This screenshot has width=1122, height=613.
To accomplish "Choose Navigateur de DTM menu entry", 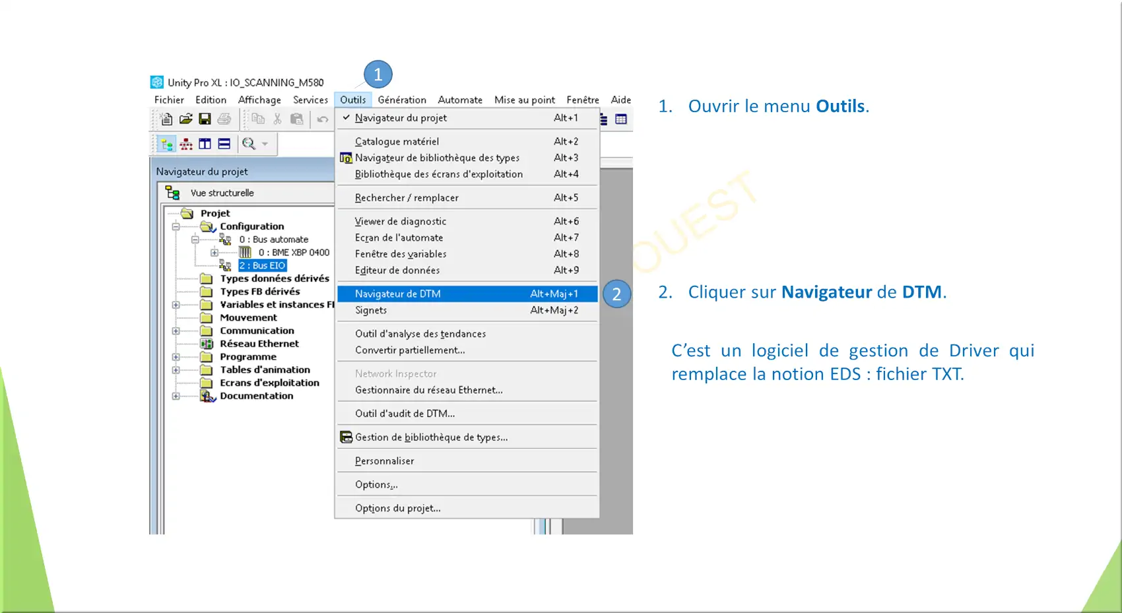I will pyautogui.click(x=467, y=294).
